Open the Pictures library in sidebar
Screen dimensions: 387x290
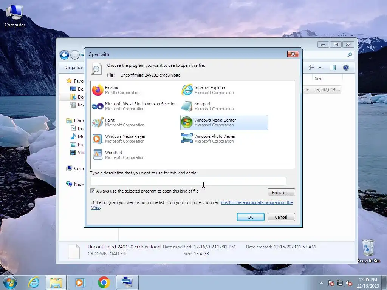pyautogui.click(x=77, y=145)
